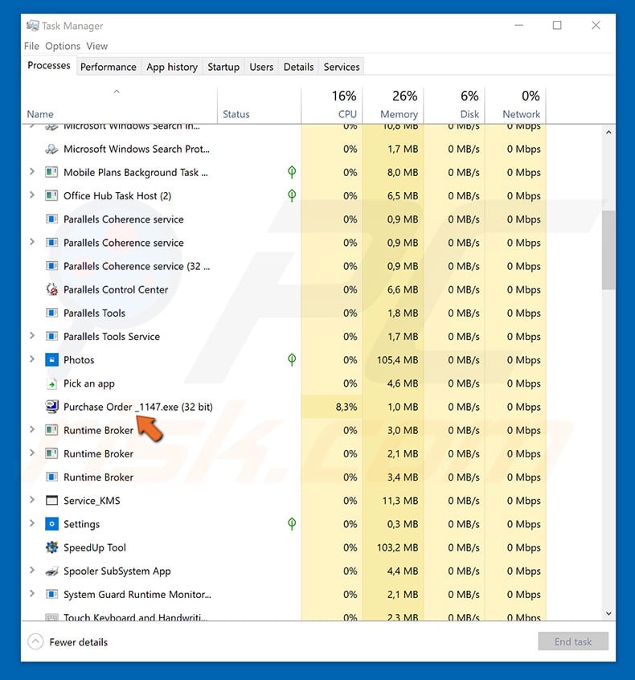
Task: Switch to the App history tab
Action: (x=172, y=67)
